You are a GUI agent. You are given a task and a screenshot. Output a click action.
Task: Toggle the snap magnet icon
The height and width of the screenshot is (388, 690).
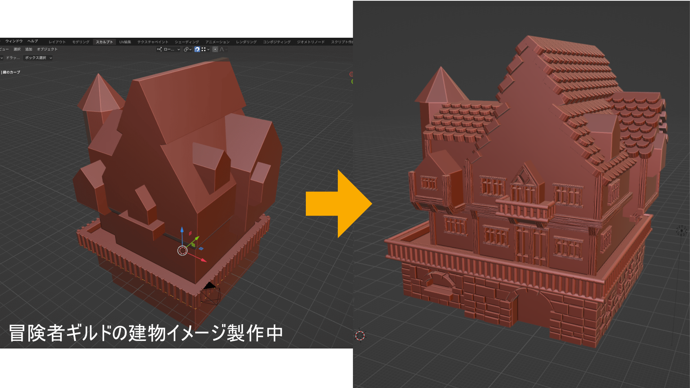pyautogui.click(x=197, y=50)
